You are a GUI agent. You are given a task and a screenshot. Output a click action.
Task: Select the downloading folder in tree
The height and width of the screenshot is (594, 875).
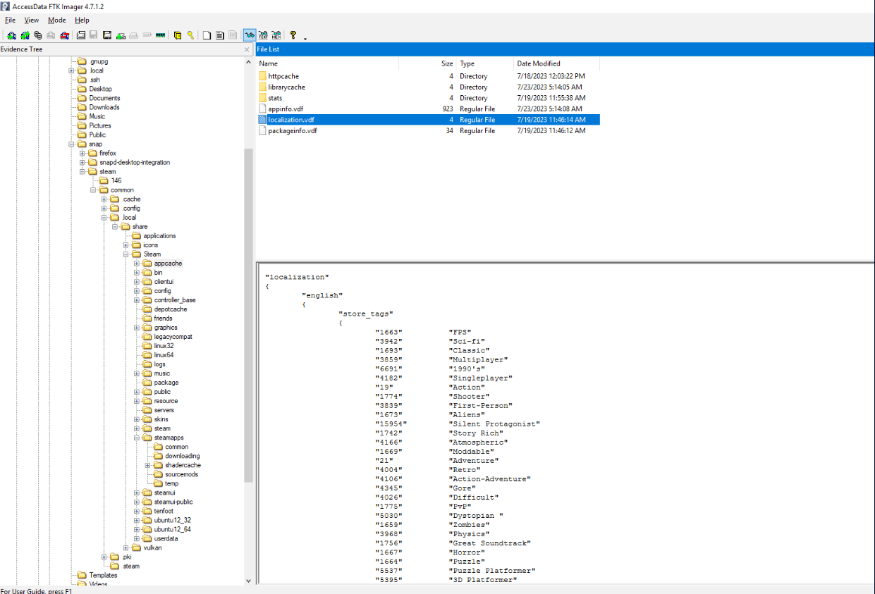[182, 455]
